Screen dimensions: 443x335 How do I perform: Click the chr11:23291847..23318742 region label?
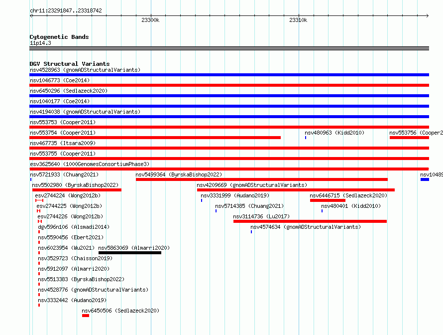tap(66, 10)
